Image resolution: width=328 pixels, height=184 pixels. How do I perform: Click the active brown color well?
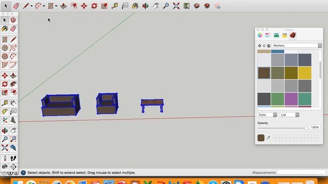coord(261,138)
